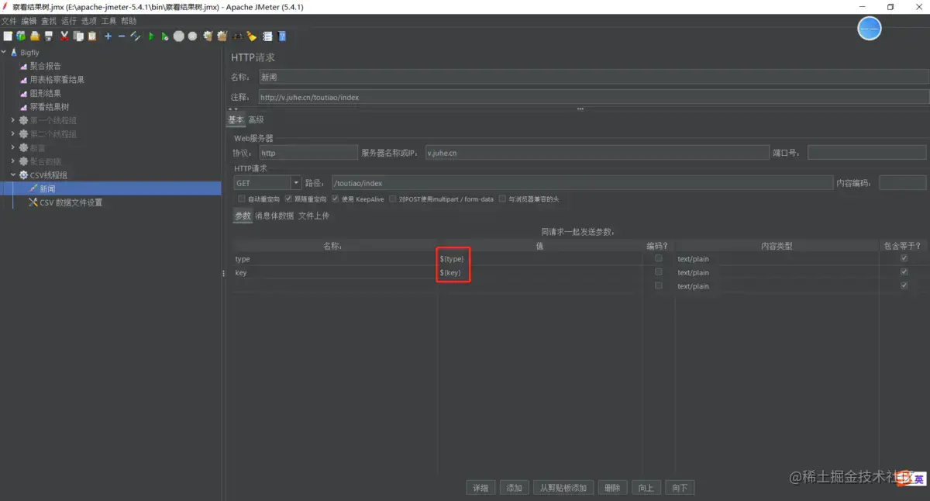The width and height of the screenshot is (930, 501).
Task: Switch to the 文件上传 tab
Action: [314, 216]
